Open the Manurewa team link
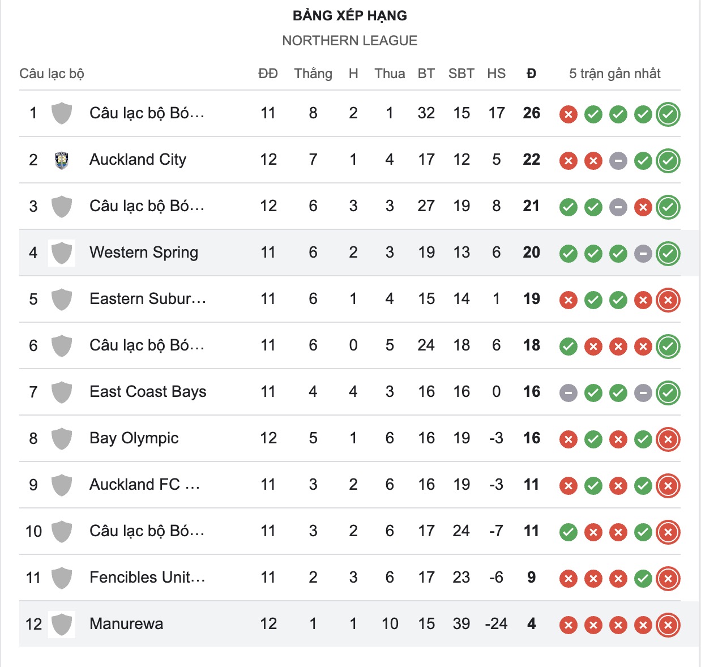Viewport: 701px width, 667px height. tap(126, 624)
